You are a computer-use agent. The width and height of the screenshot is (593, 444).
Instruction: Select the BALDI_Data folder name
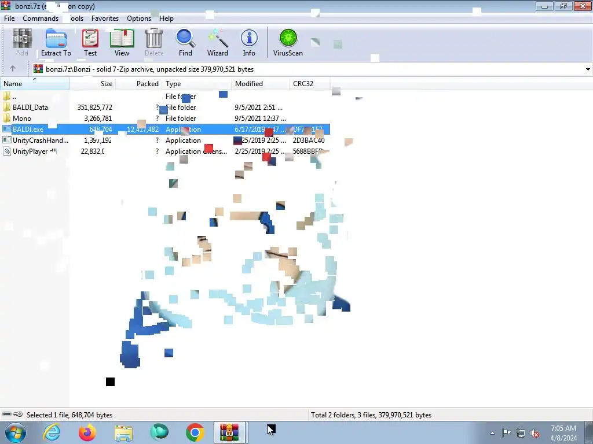(30, 107)
